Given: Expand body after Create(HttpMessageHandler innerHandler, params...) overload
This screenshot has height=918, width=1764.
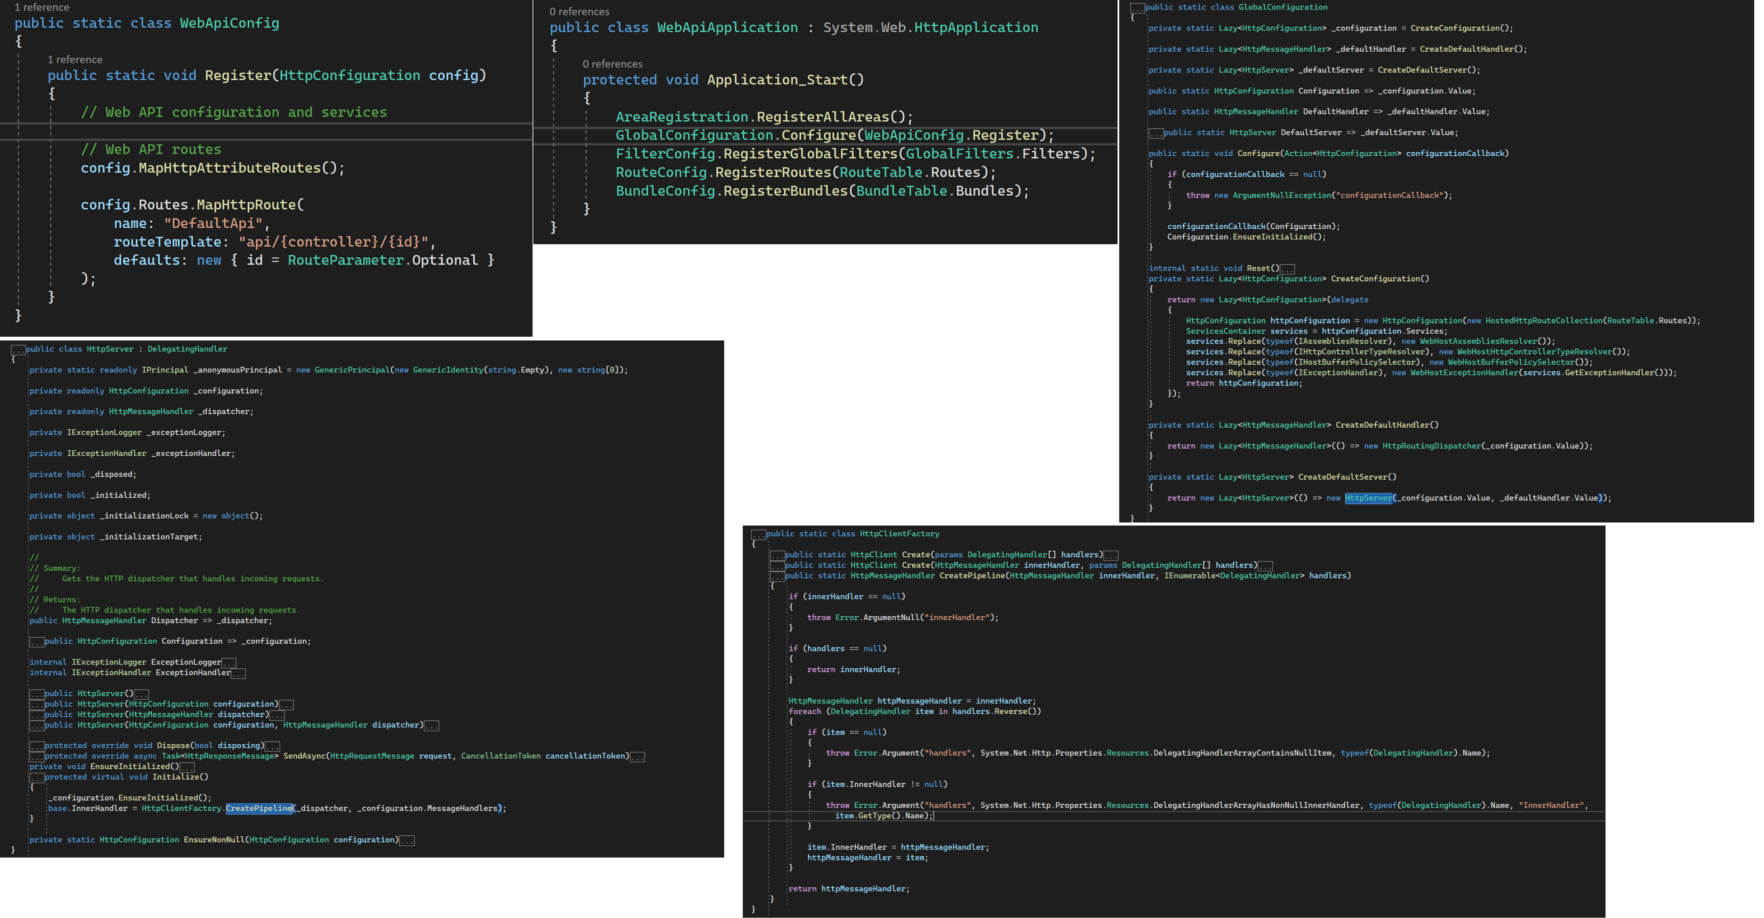Looking at the screenshot, I should (1266, 566).
